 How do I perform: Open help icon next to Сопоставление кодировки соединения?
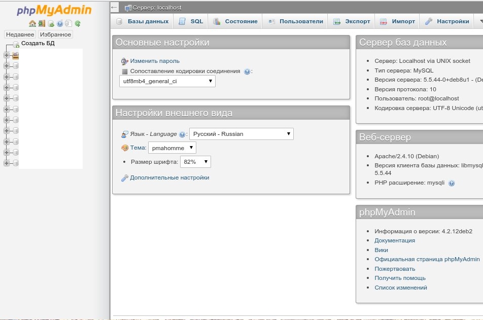(247, 72)
